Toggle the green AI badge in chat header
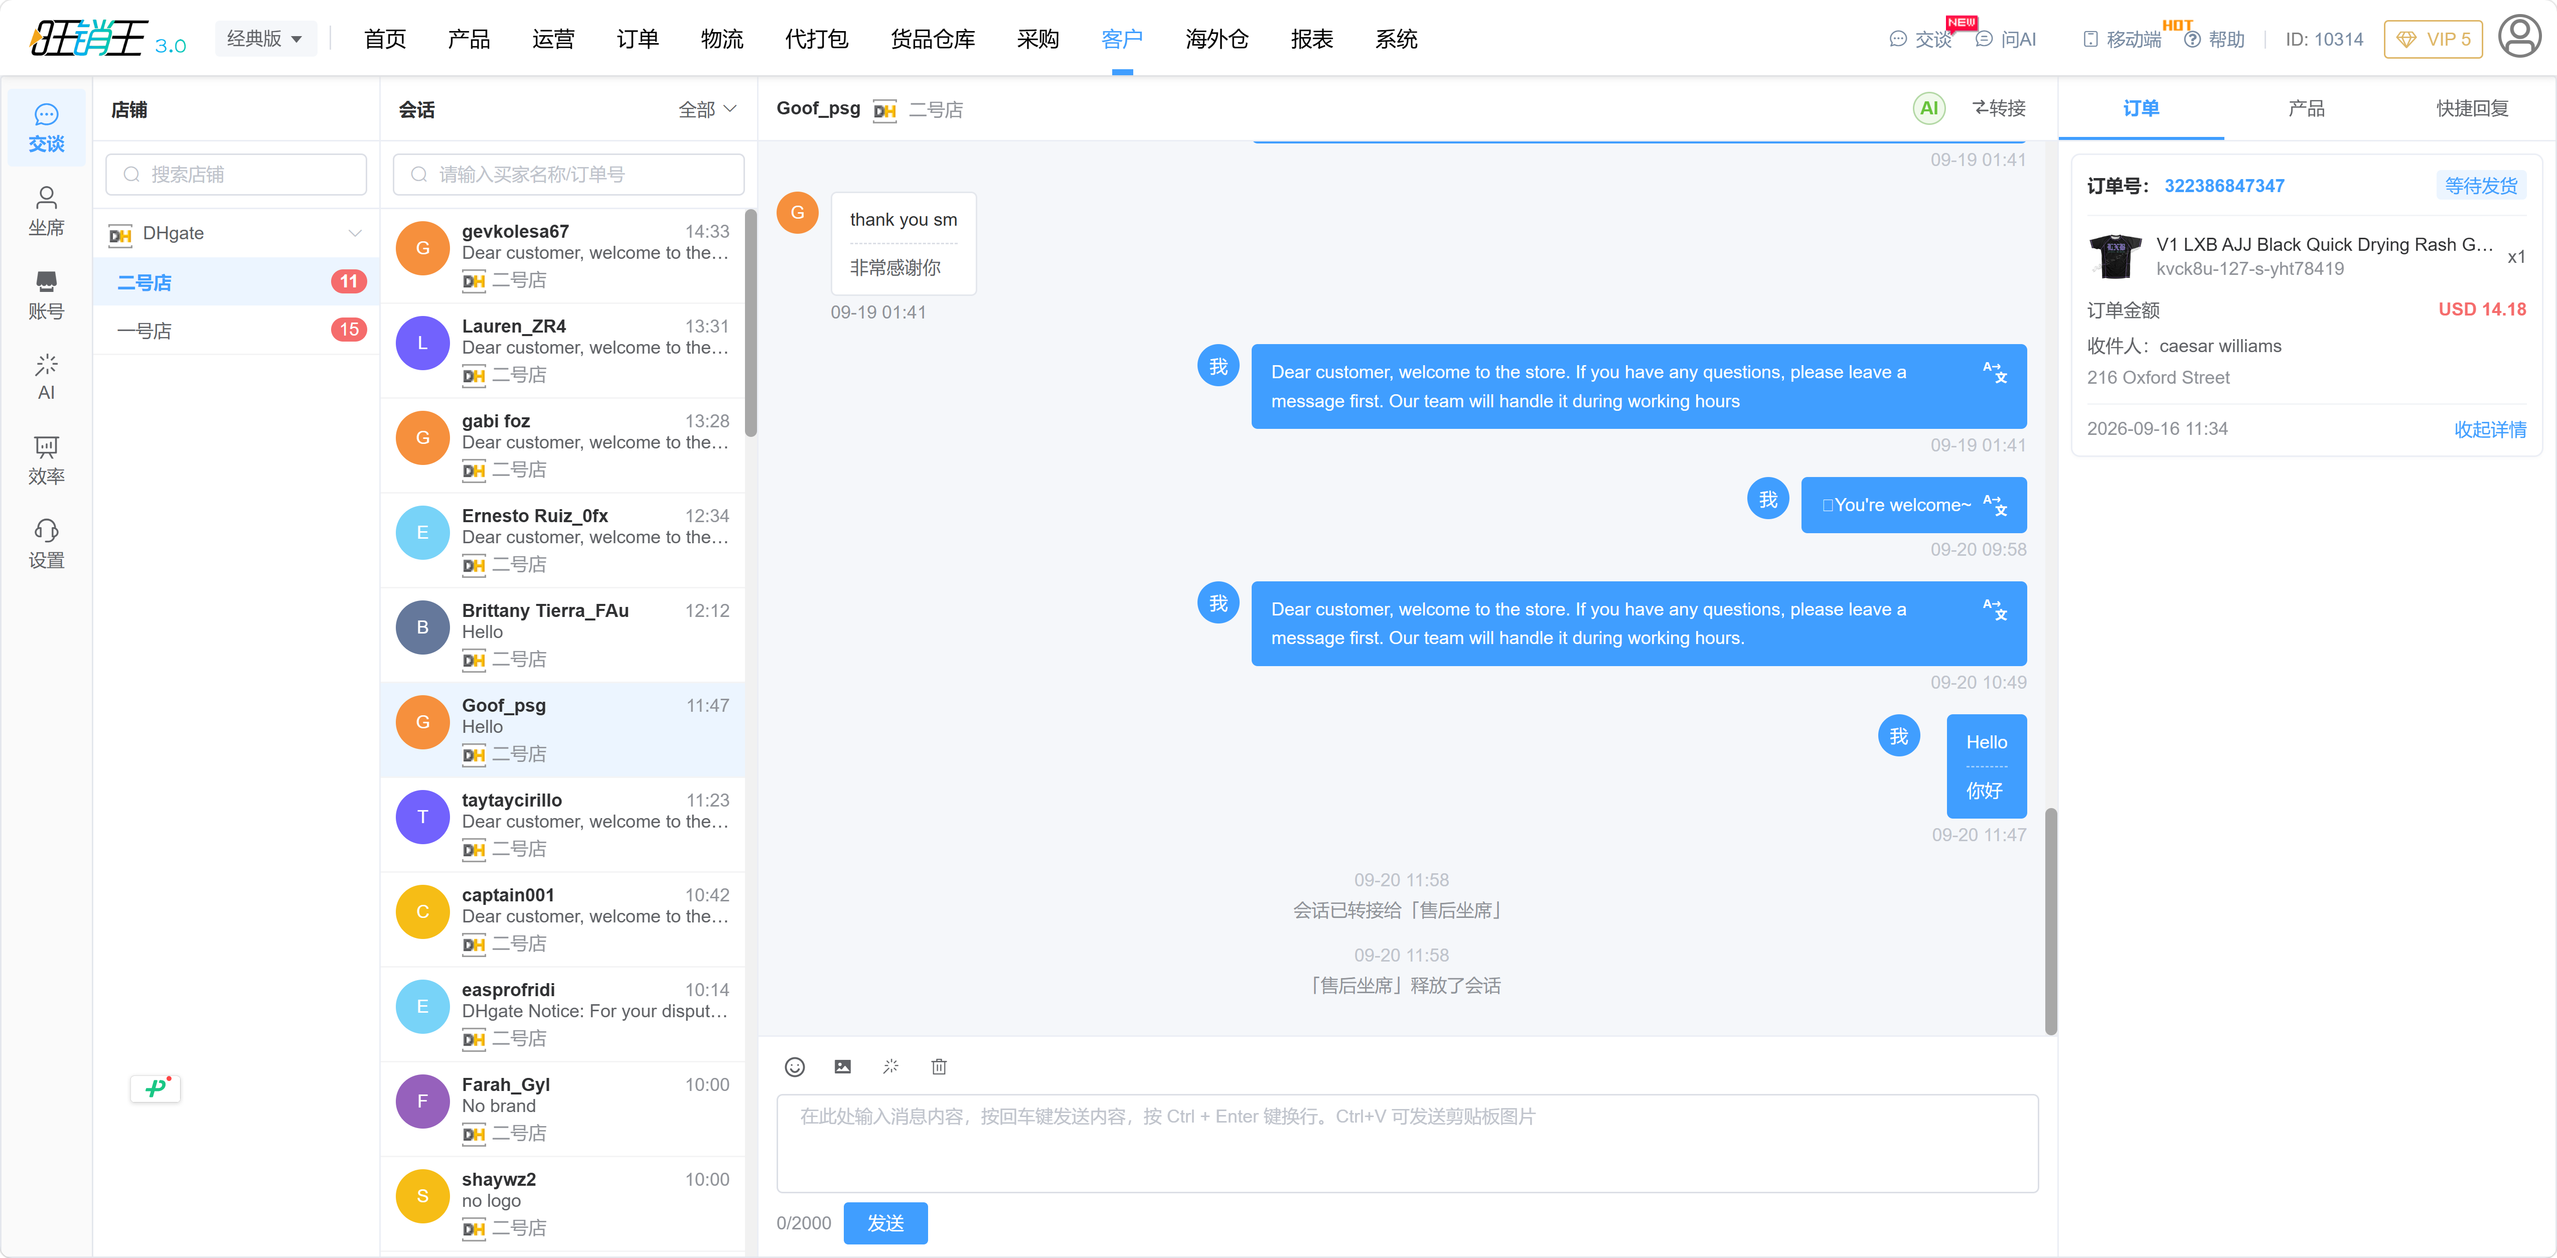This screenshot has width=2557, height=1258. click(x=1929, y=108)
